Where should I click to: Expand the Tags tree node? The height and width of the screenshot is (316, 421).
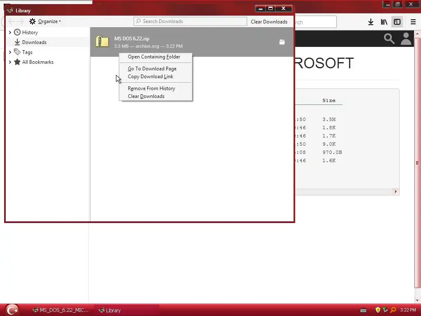tap(10, 52)
